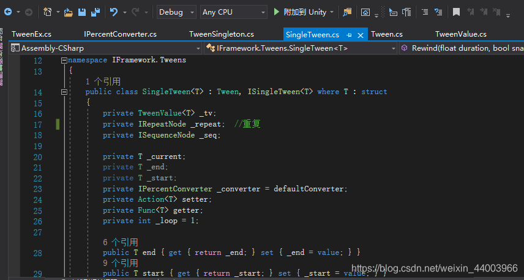This screenshot has height=280, width=524.
Task: Click the toolbar icon right of the dotted separator
Action: pyautogui.click(x=394, y=12)
